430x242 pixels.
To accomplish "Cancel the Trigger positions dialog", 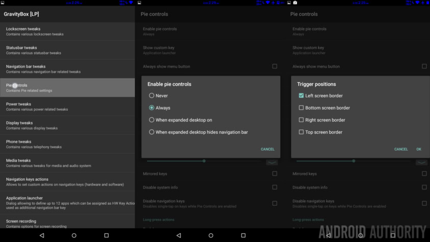I will pyautogui.click(x=401, y=149).
